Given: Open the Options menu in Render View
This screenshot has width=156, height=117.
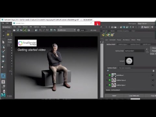Looking at the screenshot, I should 36,27.
